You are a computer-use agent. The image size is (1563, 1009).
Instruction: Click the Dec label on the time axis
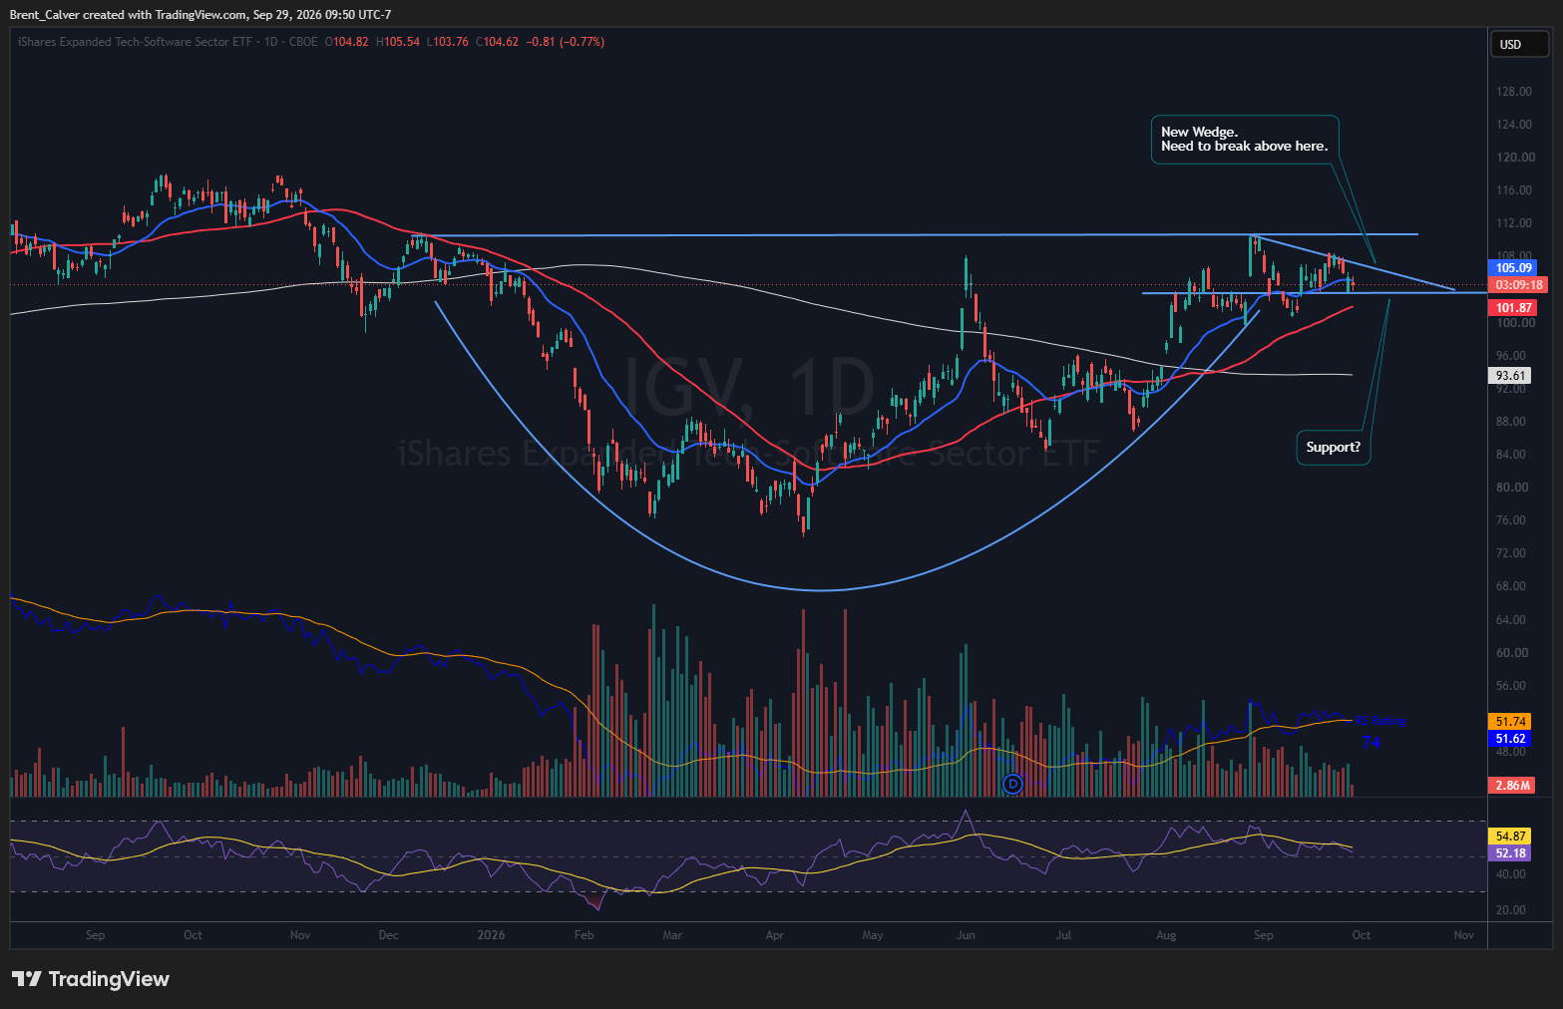click(x=389, y=935)
